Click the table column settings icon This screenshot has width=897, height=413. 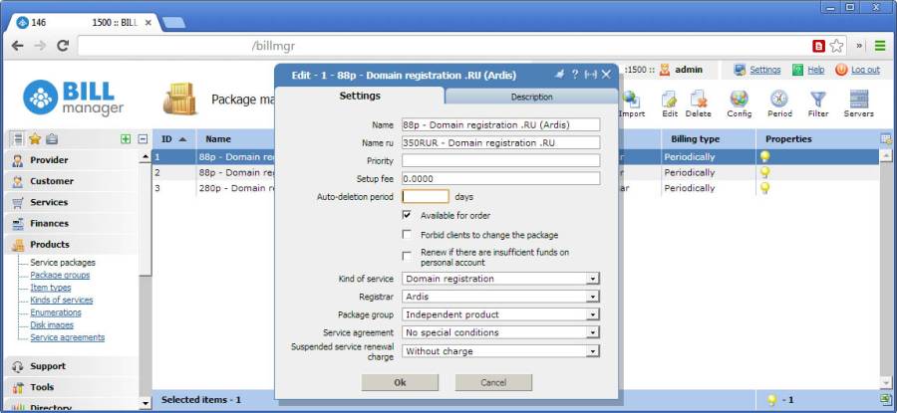point(886,138)
